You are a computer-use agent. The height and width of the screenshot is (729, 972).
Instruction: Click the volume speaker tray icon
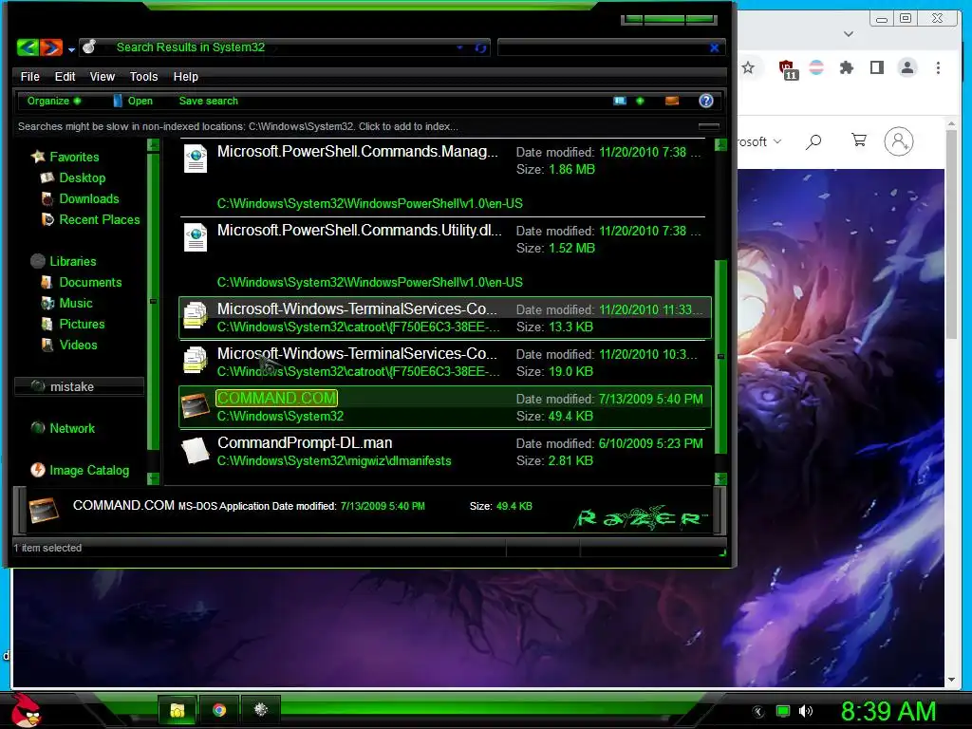coord(806,711)
